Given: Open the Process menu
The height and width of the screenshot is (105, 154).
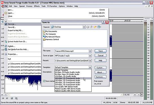Looking at the screenshot, I should [x=29, y=6].
